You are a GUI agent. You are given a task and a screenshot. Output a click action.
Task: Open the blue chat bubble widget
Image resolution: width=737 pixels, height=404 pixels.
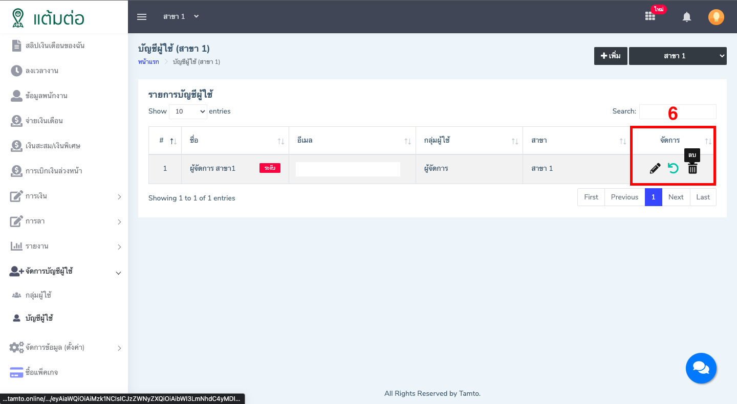(701, 368)
